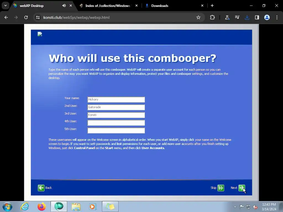Bookmark this page with the star icon
The width and height of the screenshot is (283, 212).
point(198,17)
